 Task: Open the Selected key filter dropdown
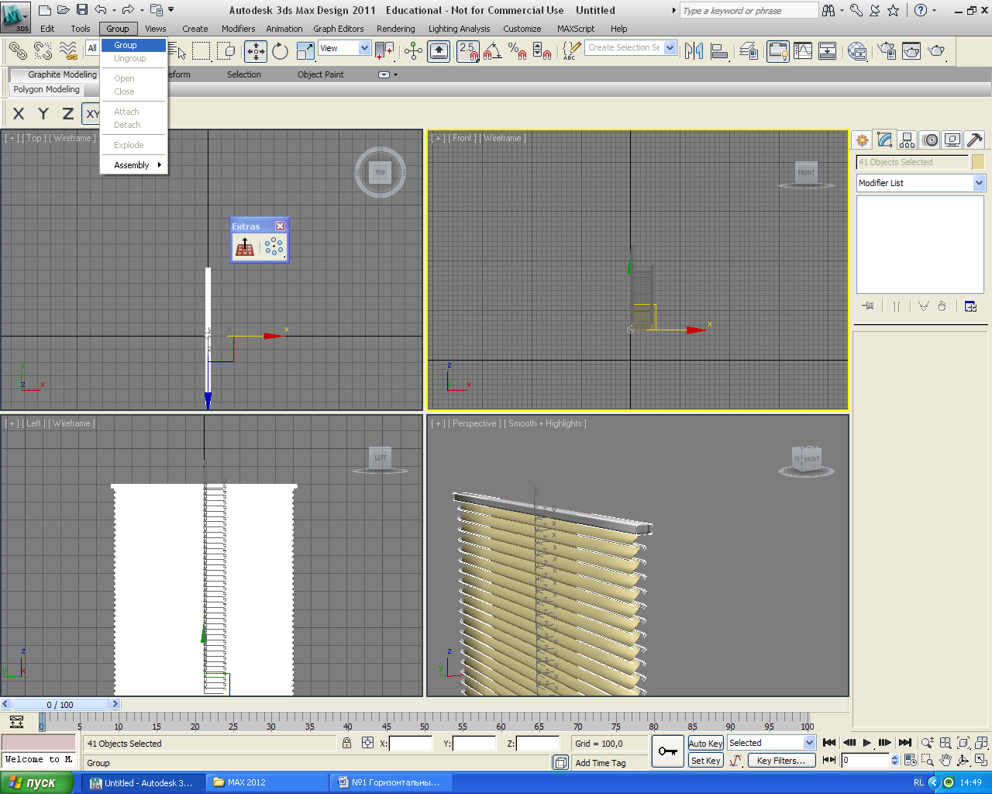coord(771,743)
